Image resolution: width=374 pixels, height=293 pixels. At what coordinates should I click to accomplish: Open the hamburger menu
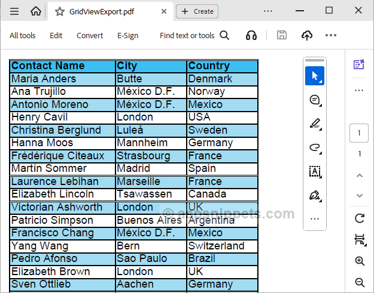pyautogui.click(x=14, y=11)
